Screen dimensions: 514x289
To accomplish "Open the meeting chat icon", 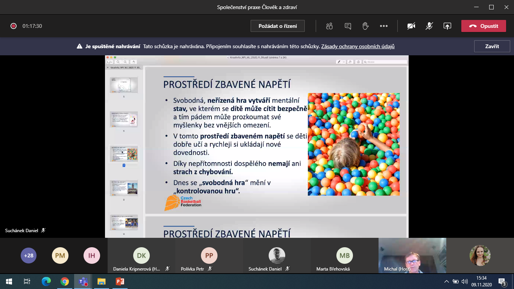I will [x=348, y=26].
